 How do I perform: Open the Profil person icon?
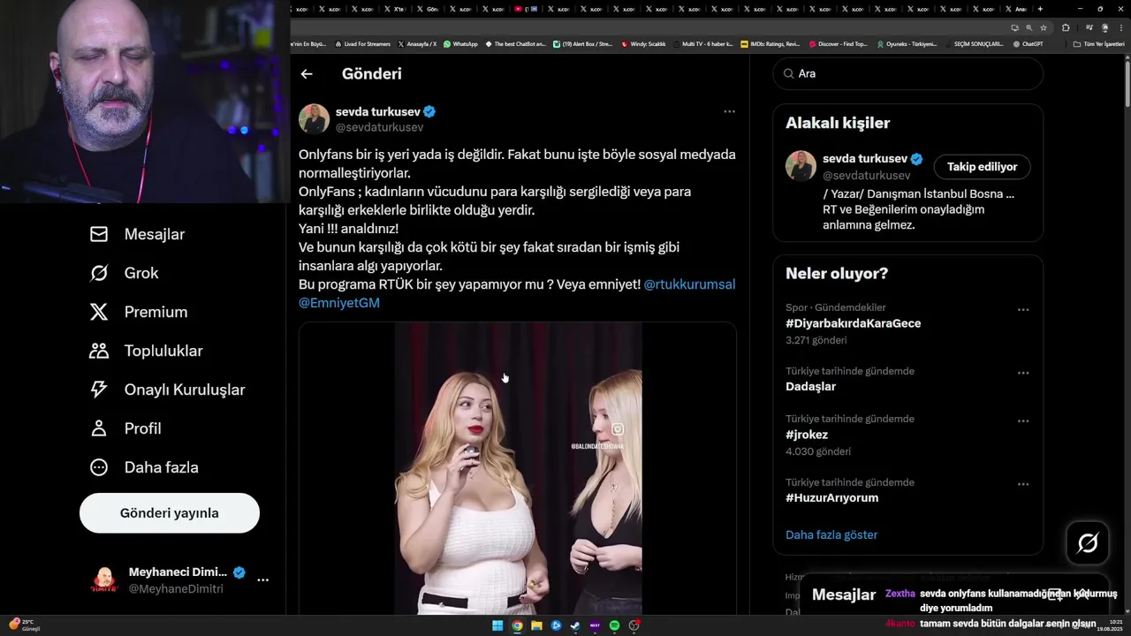(x=99, y=428)
